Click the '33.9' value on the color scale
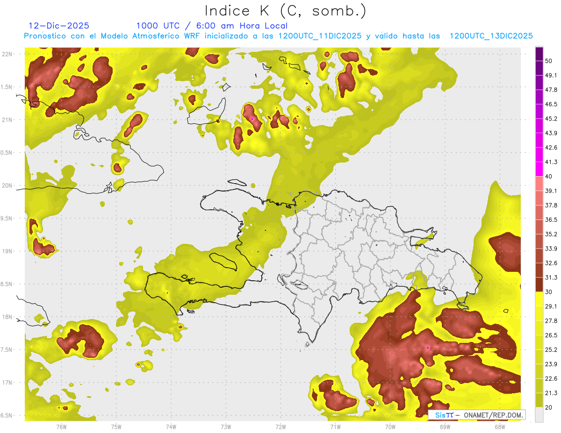 (551, 248)
